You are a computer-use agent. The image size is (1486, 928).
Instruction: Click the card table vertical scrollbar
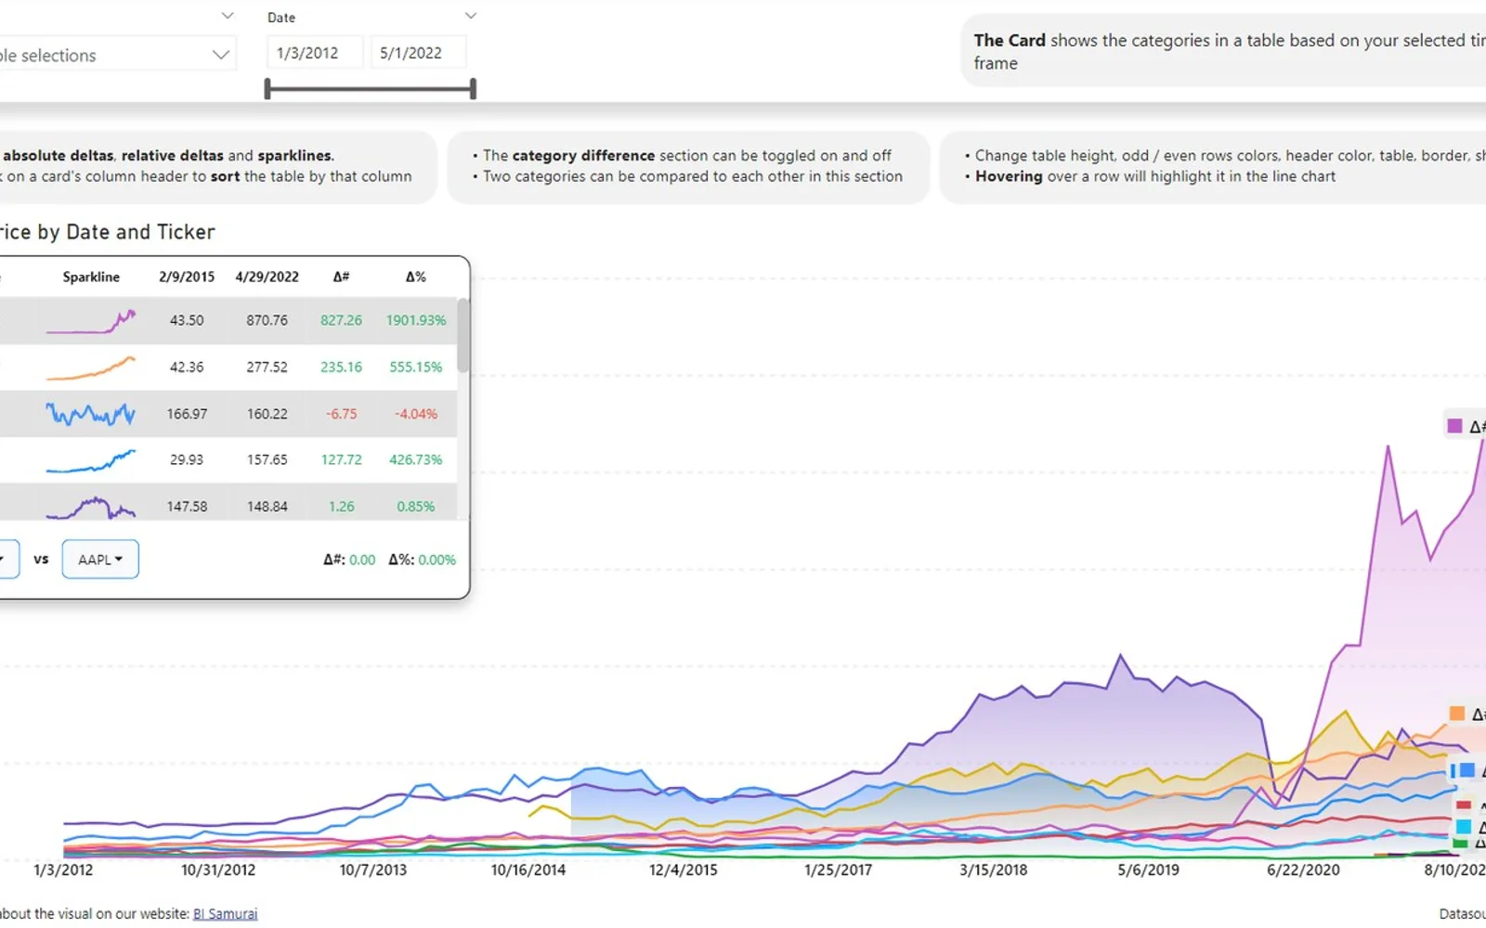463,336
